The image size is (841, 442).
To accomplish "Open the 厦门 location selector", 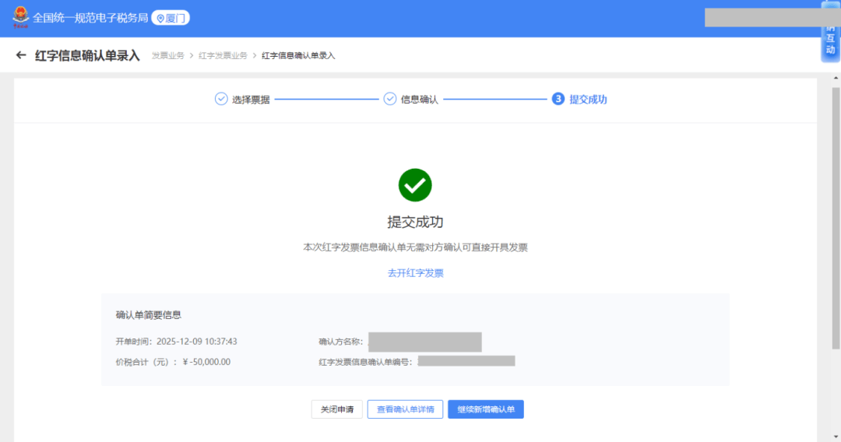I will (x=171, y=18).
